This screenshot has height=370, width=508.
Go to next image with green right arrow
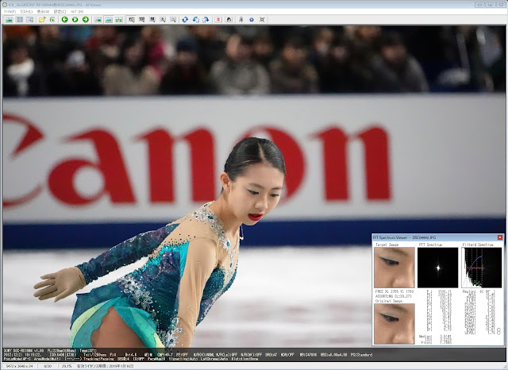[x=86, y=20]
